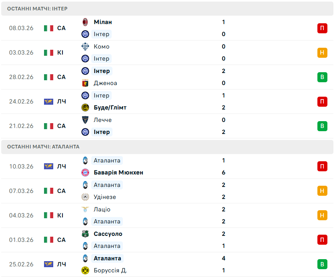This screenshot has width=335, height=278.
Task: Click the Сассуоло team name
Action: 108,234
